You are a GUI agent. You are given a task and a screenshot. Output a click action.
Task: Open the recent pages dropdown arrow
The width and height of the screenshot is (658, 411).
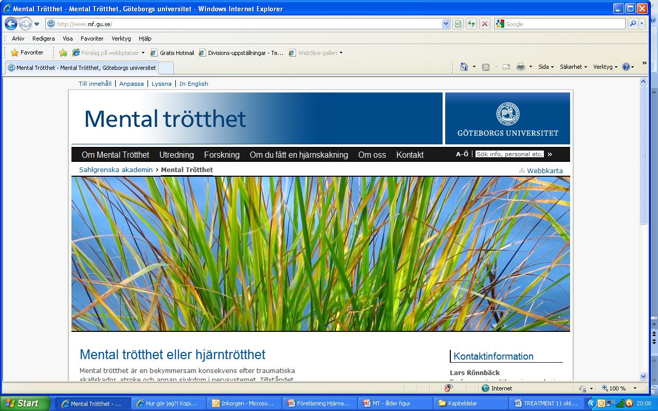(37, 24)
